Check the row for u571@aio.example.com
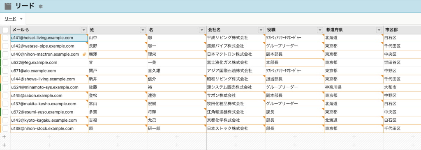 click(x=5, y=71)
